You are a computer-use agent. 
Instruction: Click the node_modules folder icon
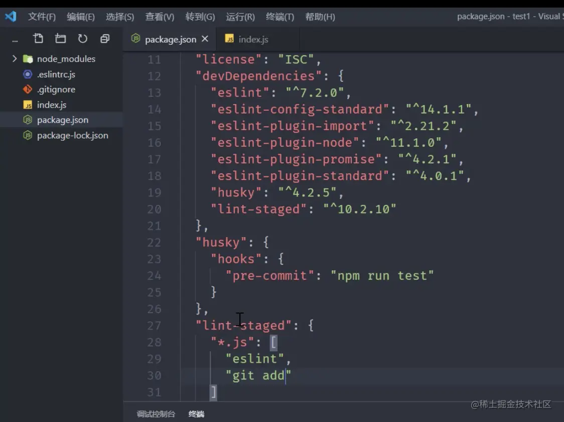[28, 59]
